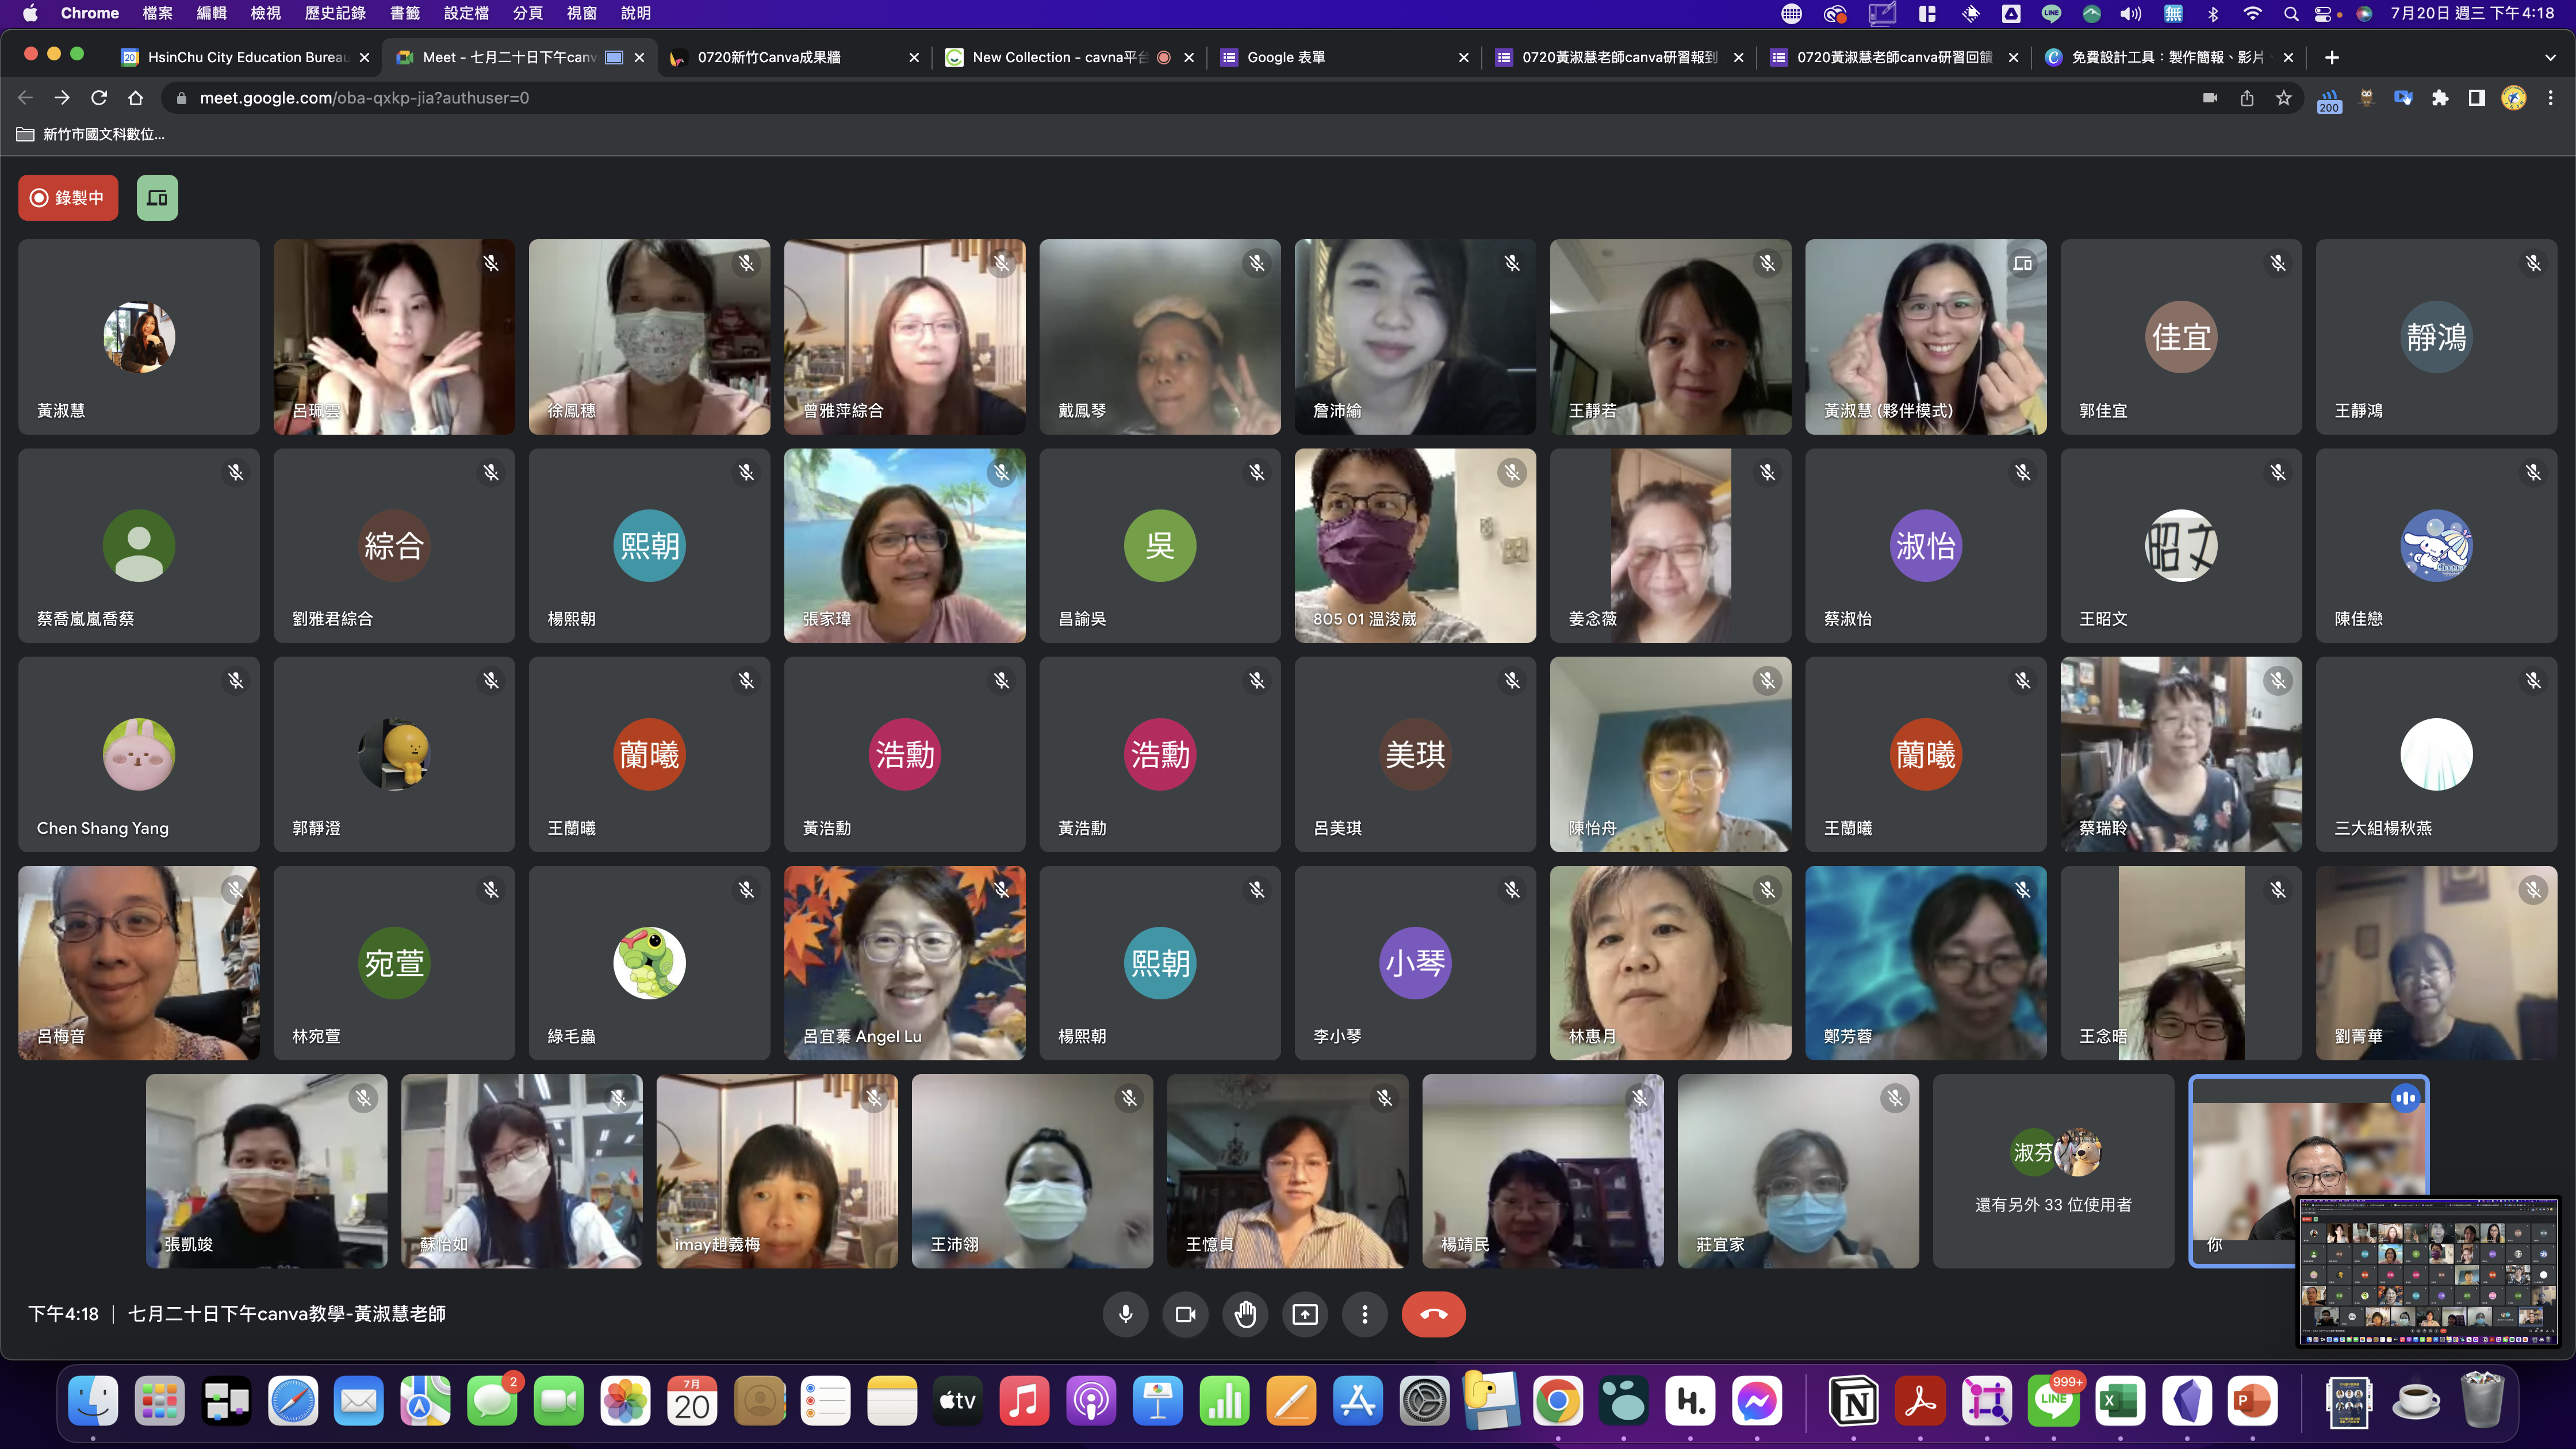Click the red 錄製中 recording indicator

pyautogui.click(x=68, y=198)
